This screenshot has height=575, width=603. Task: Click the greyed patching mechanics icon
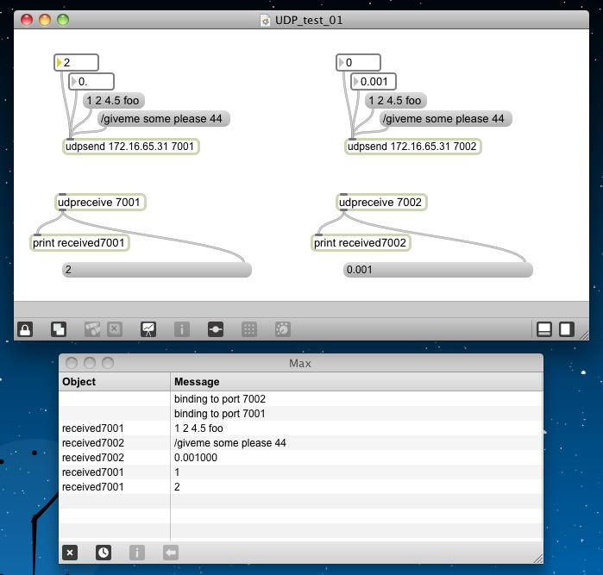92,329
